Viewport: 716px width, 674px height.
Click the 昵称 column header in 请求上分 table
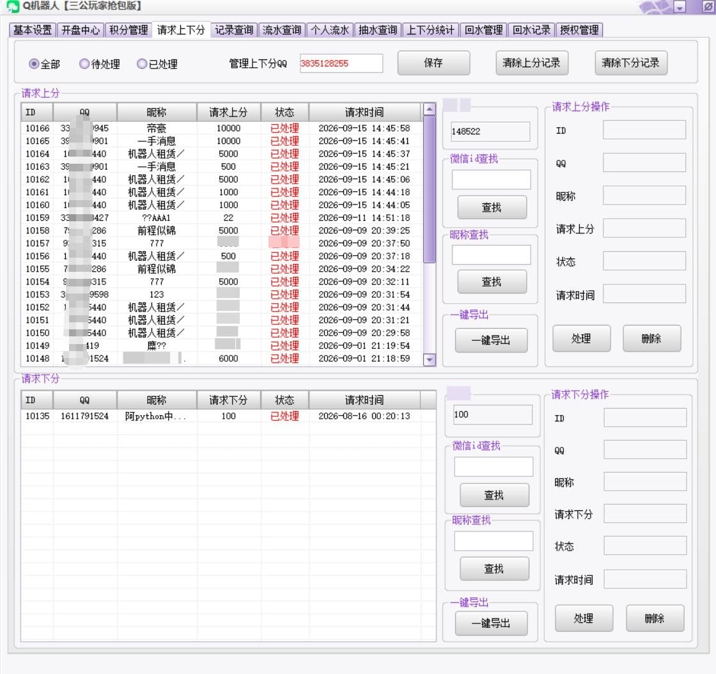click(x=157, y=113)
